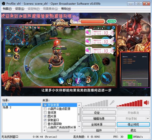Open the 设定档(P) menu
Image resolution: width=152 pixels, height=140 pixels.
33,9
